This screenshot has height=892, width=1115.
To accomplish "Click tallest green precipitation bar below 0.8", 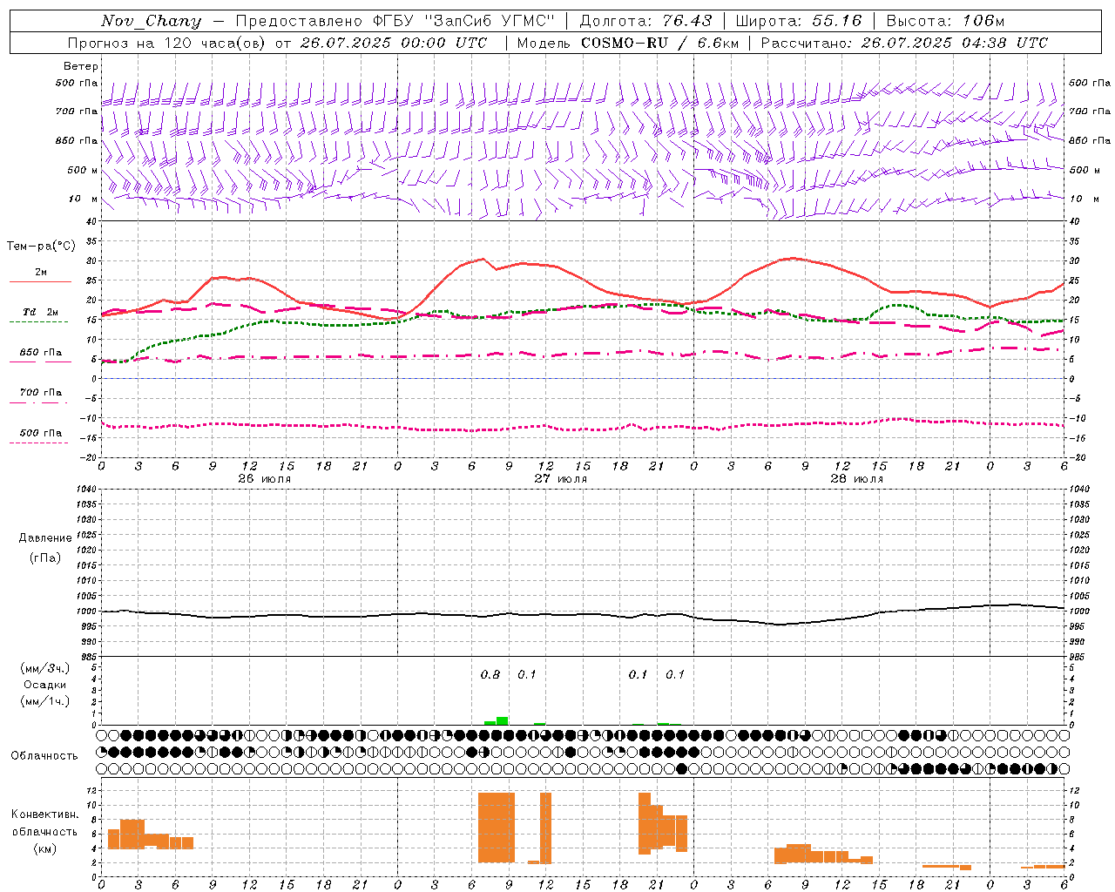I will tap(502, 720).
